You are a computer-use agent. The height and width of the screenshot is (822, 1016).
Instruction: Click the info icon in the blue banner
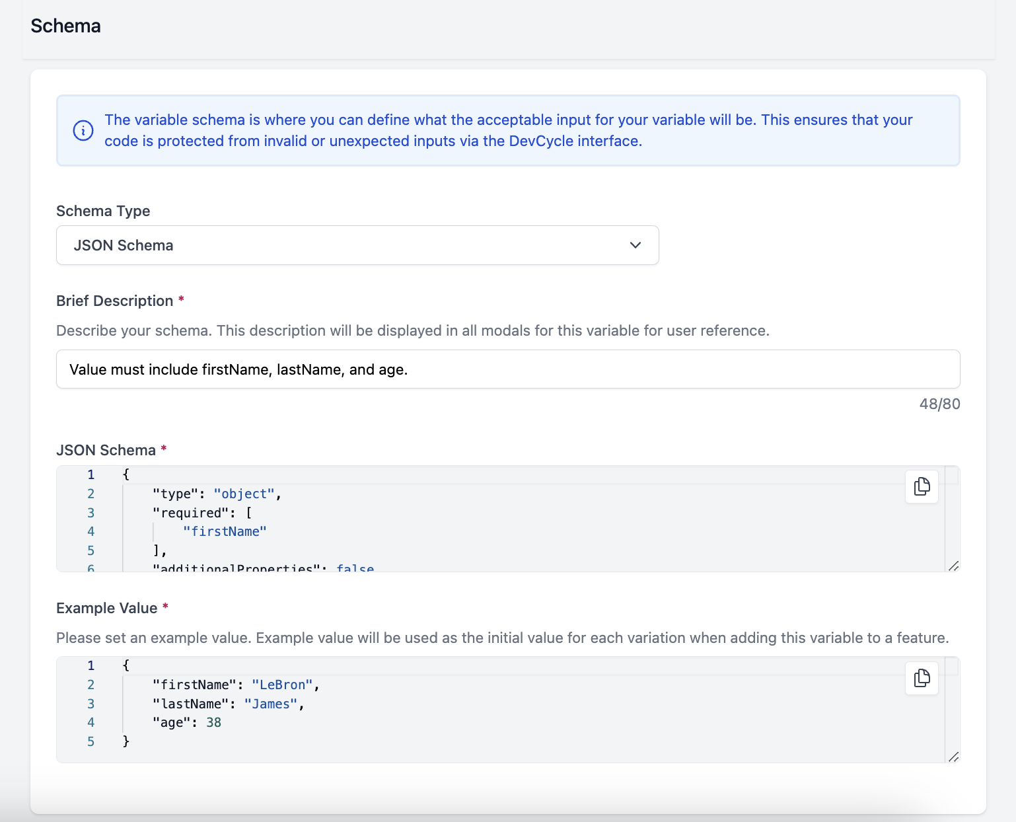[82, 130]
